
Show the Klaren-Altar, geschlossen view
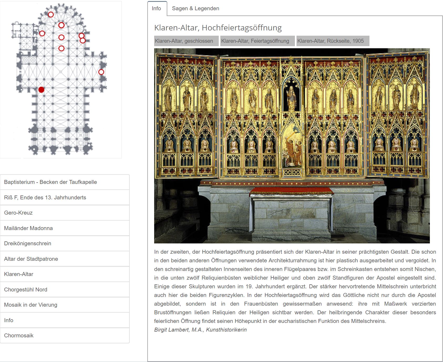coord(186,41)
